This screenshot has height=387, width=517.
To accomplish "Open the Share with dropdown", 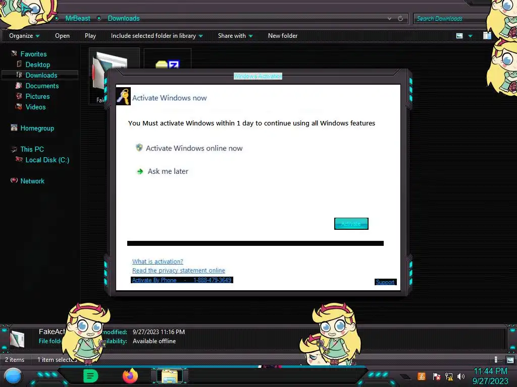I will (x=235, y=36).
